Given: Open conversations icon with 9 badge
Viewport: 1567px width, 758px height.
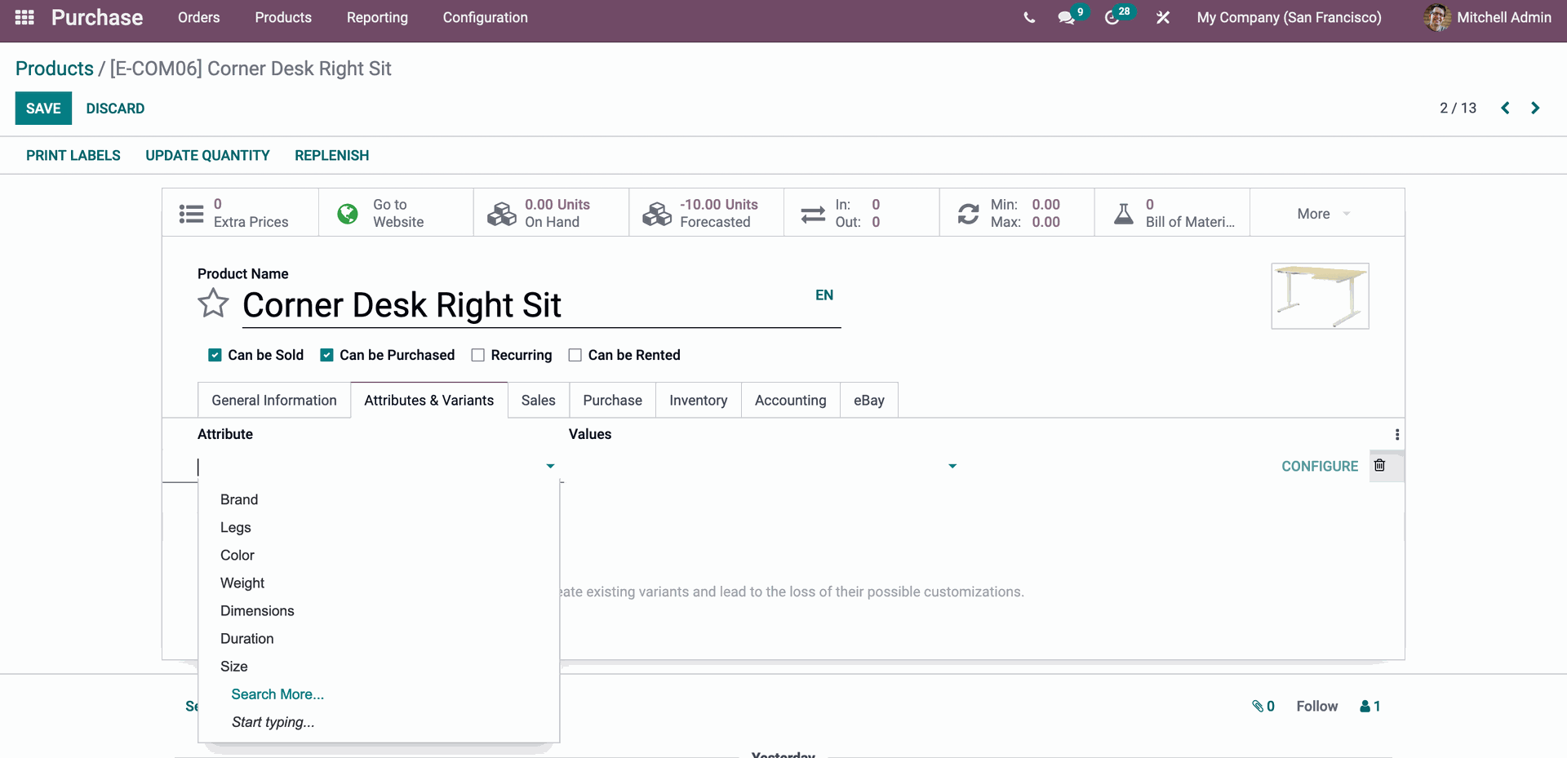Looking at the screenshot, I should point(1066,17).
